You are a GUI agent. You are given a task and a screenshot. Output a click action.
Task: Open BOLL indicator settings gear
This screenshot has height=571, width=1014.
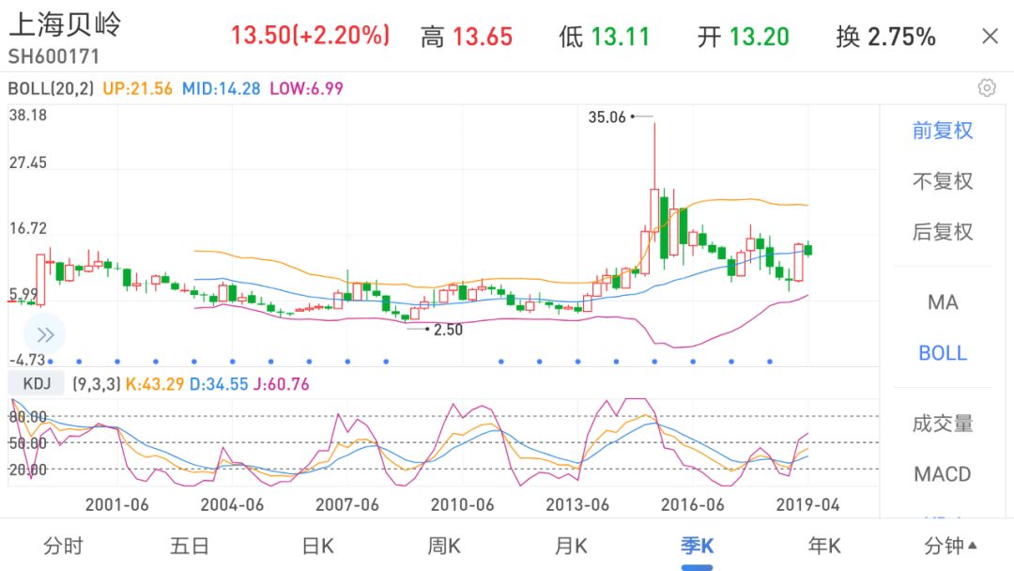(986, 87)
